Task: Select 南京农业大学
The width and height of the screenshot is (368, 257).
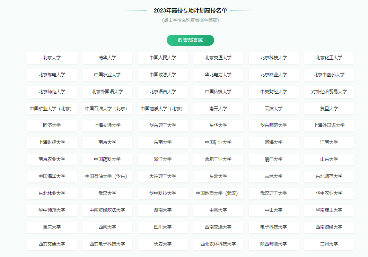Action: 52,159
